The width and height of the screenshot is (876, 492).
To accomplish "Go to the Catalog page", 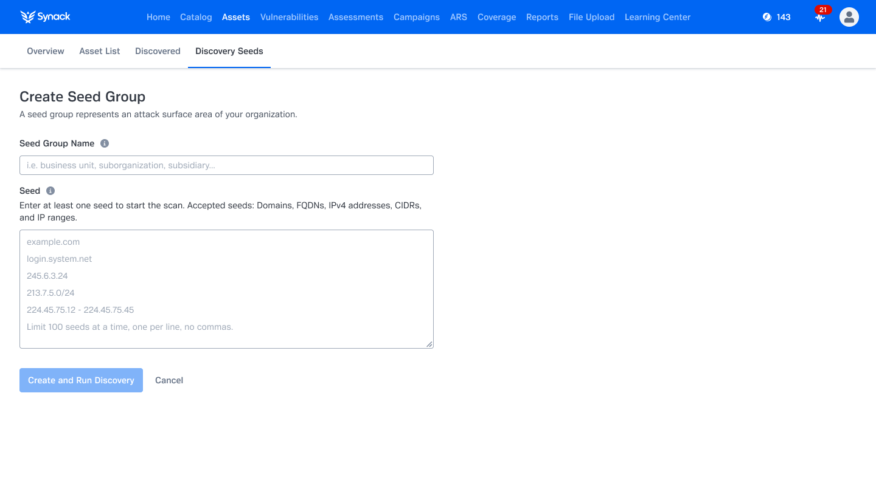I will pos(196,17).
